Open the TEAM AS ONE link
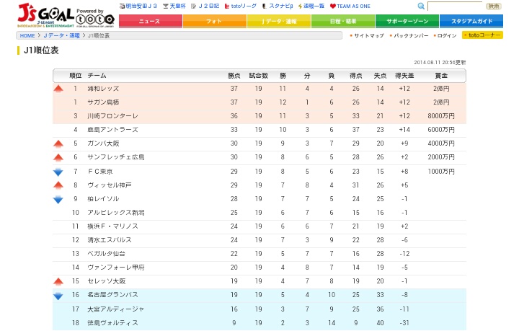519x331 pixels. tap(352, 6)
